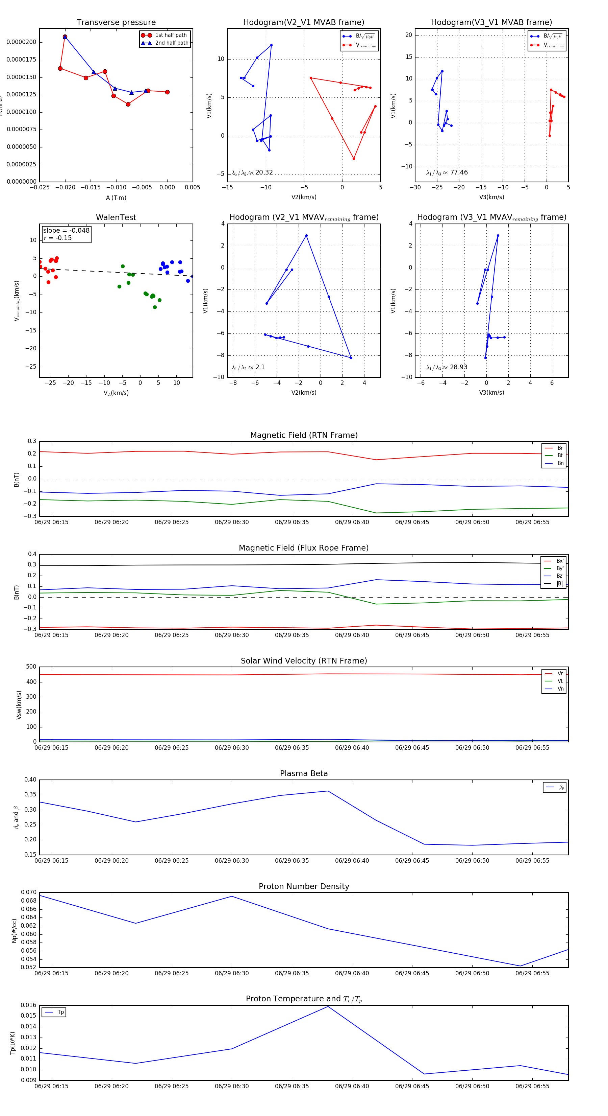Click the 06/29 06:30 tick under Proton Number Density
Screen dimensions: 608x1116
[232, 974]
